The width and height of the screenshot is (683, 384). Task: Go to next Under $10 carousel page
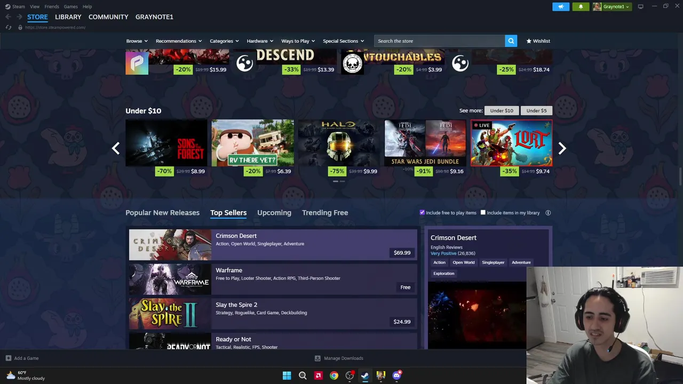click(562, 148)
